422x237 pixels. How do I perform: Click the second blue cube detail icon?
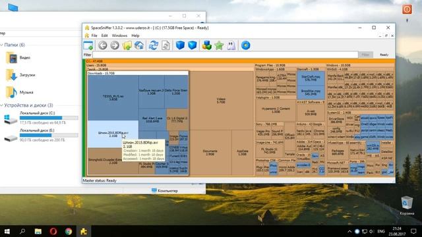(x=192, y=45)
